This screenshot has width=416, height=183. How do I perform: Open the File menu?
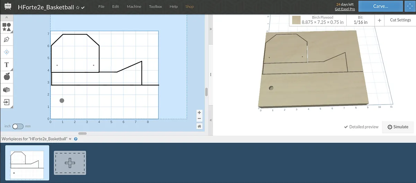tap(101, 7)
